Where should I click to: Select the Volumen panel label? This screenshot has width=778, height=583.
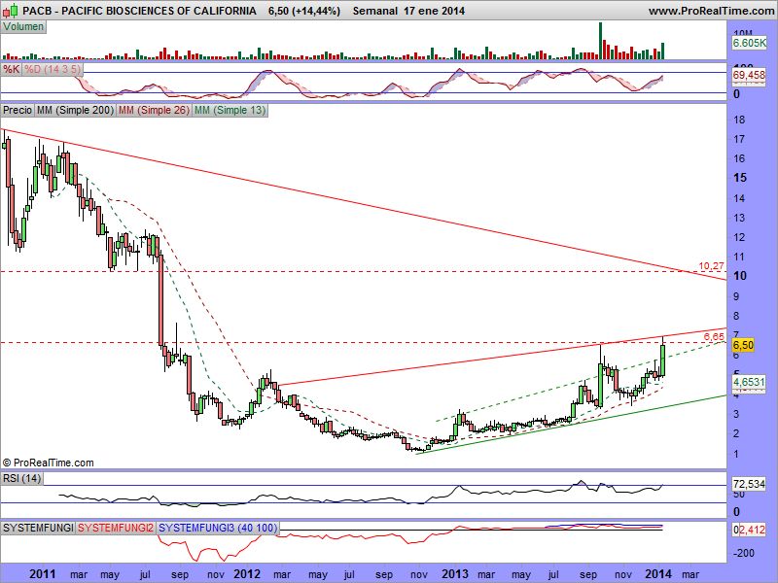pos(23,27)
